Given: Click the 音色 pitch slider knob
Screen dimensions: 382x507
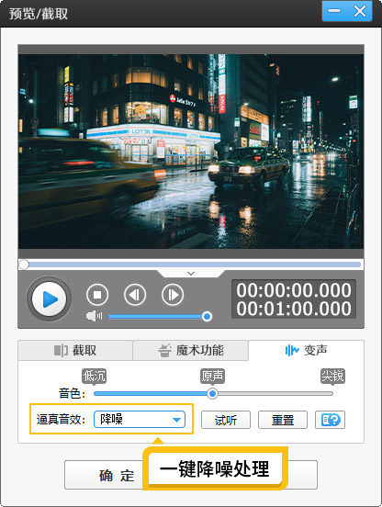Looking at the screenshot, I should click(x=212, y=393).
